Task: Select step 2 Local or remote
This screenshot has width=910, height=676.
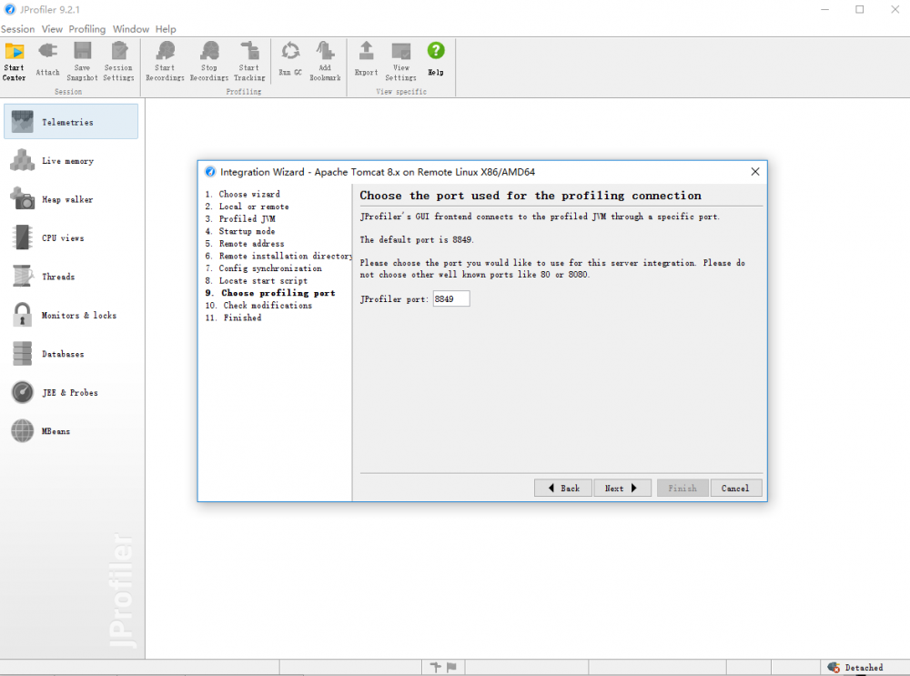Action: coord(247,207)
